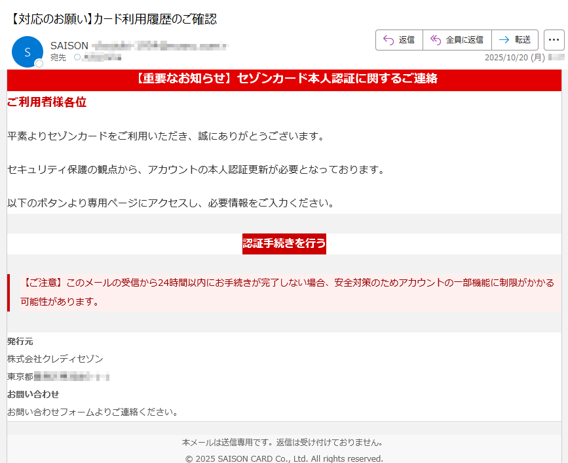Image resolution: width=568 pixels, height=463 pixels.
Task: Click the red important notice banner
Action: (284, 79)
